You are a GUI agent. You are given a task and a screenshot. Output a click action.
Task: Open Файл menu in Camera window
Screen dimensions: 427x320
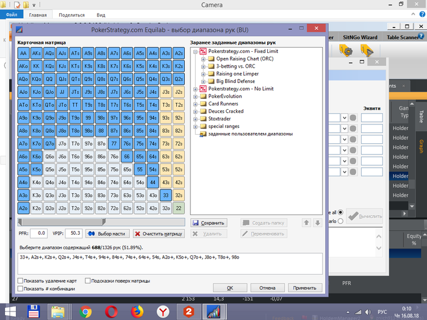12,15
